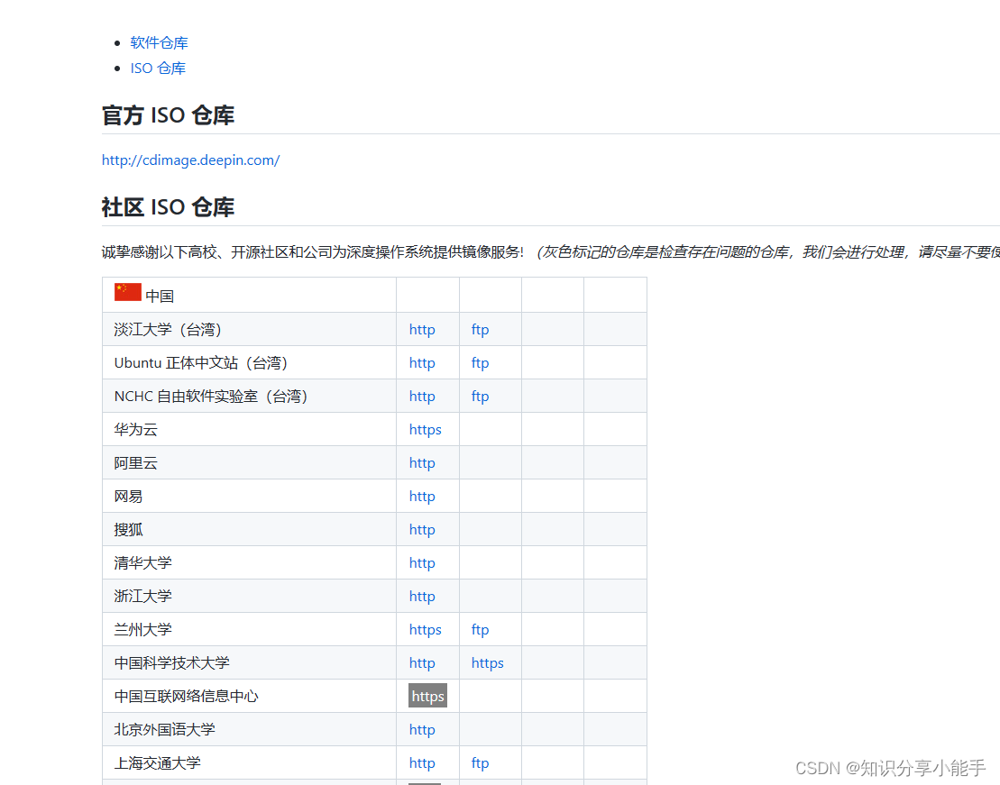Click the Ubuntu 正体中文站 row name
Image resolution: width=1000 pixels, height=785 pixels.
(x=201, y=363)
